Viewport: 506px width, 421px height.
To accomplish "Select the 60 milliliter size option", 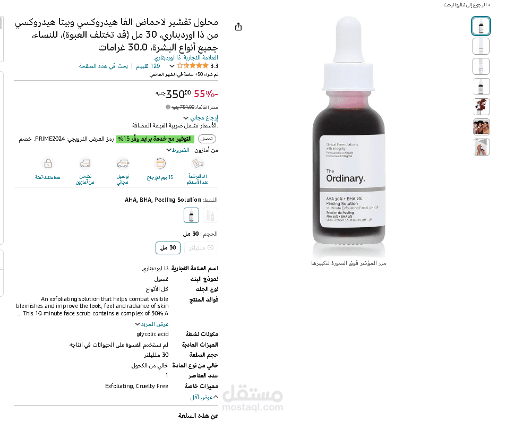I will click(x=201, y=248).
